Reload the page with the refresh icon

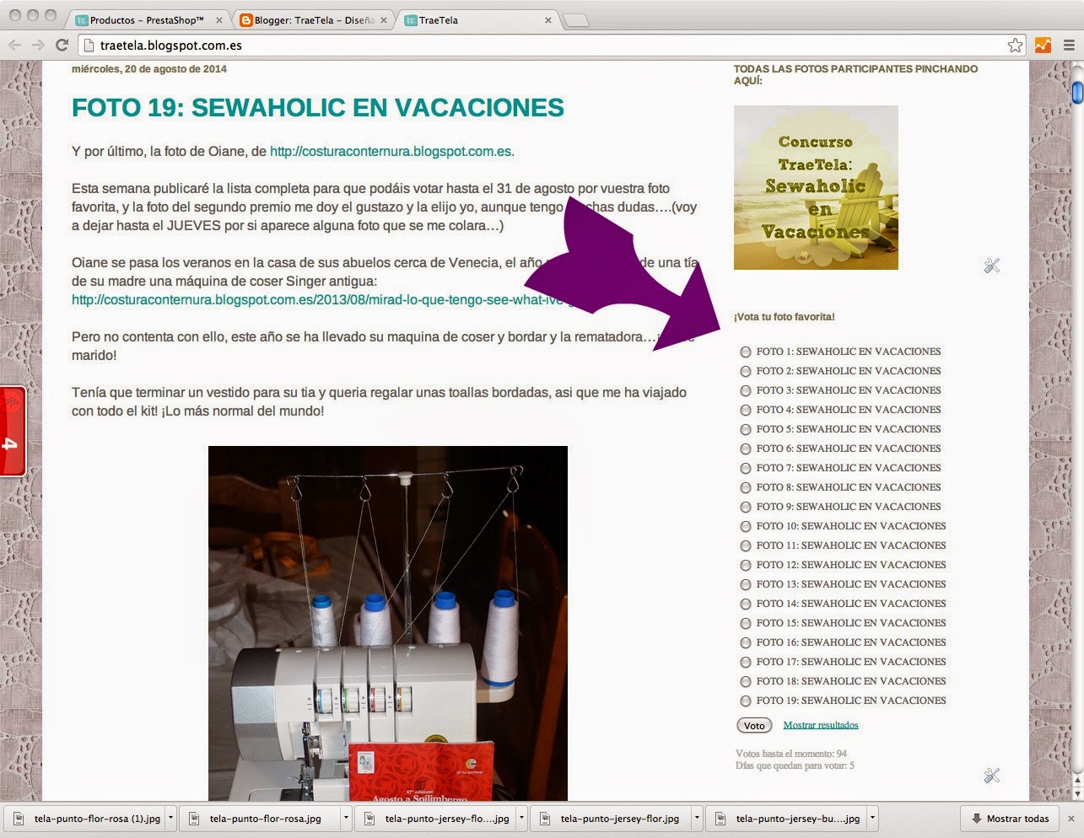point(62,46)
